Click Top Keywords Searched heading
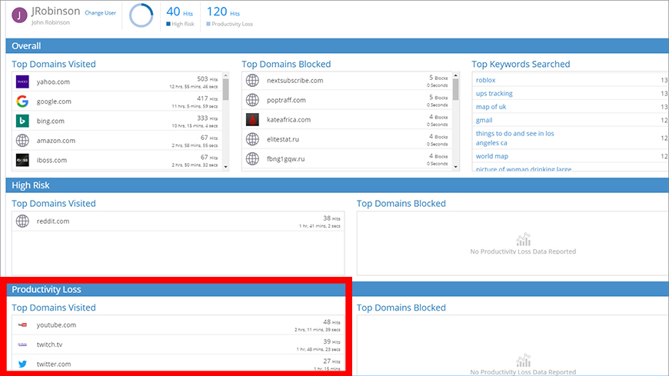This screenshot has height=376, width=669. point(521,64)
